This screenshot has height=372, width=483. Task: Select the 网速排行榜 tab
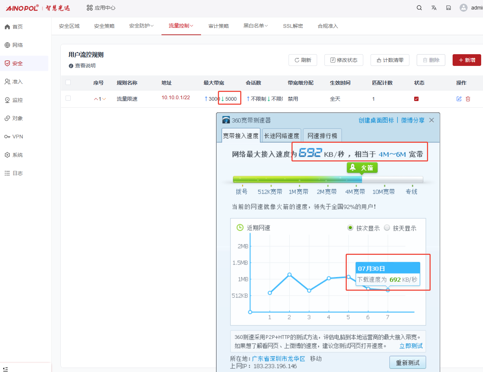coord(322,135)
